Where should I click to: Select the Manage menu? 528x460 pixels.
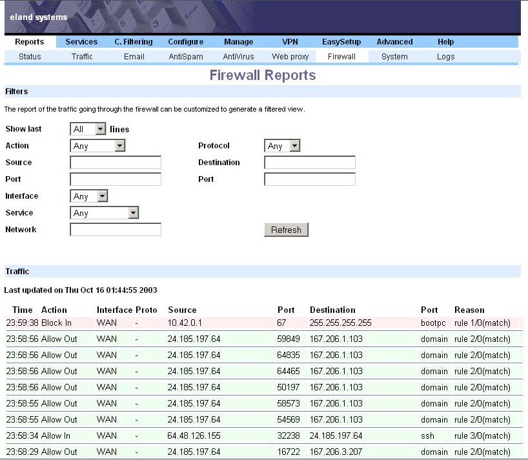click(238, 42)
